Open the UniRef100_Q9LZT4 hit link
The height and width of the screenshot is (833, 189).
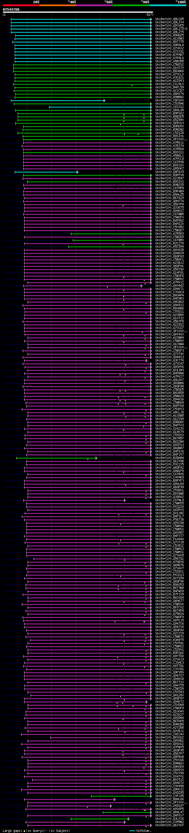169,22
